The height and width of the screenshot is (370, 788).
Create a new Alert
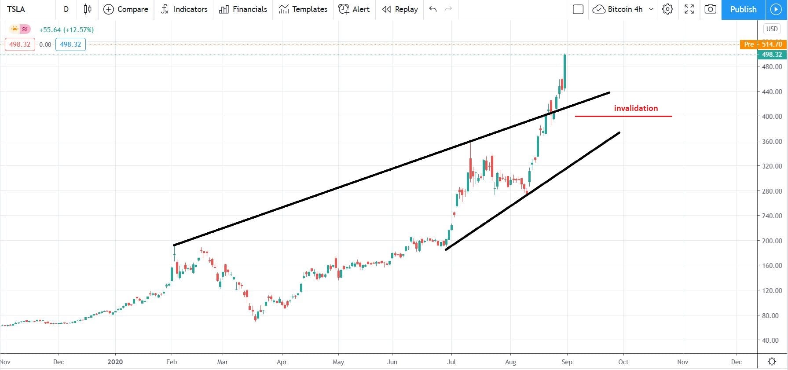pos(354,9)
